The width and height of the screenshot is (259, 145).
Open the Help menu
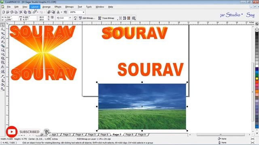110,7
